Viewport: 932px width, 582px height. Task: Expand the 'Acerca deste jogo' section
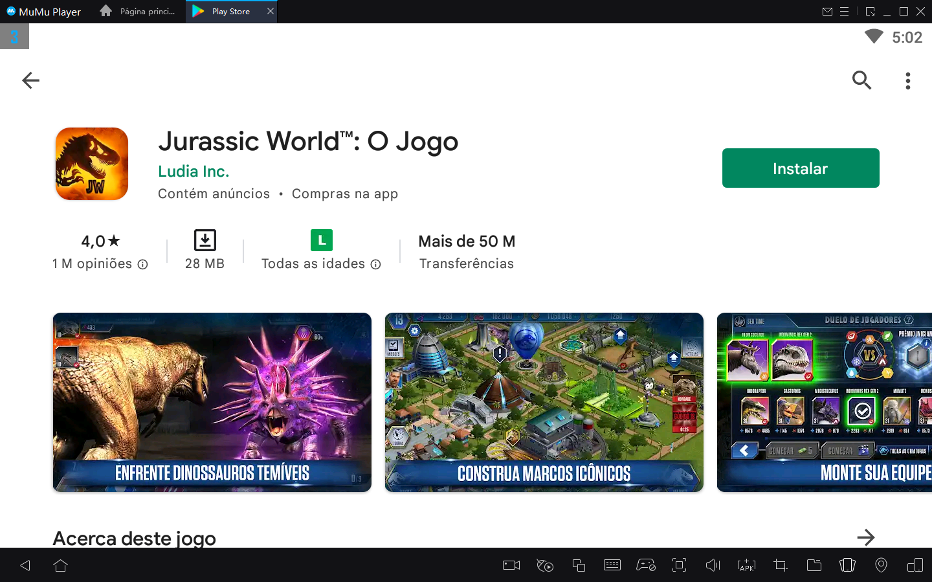pyautogui.click(x=867, y=537)
